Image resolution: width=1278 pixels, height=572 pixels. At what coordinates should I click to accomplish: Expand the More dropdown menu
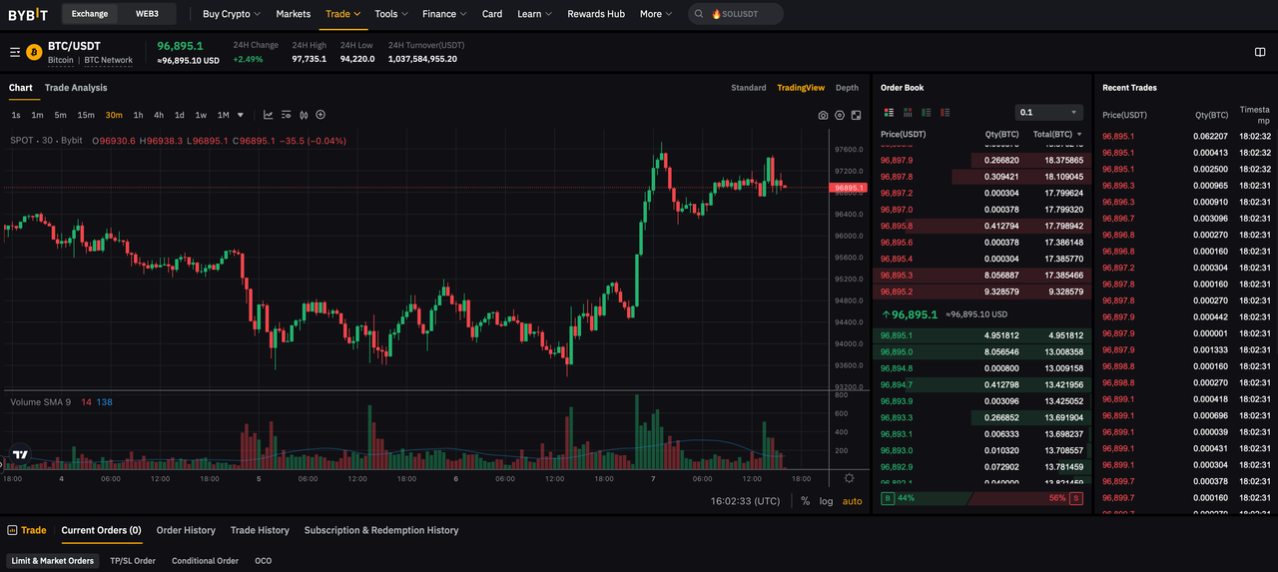656,14
